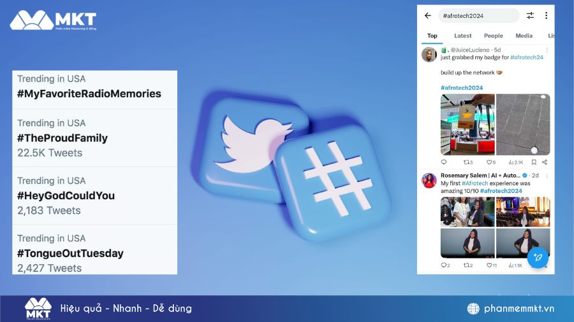Like Rosemary Salem's tweet with 11 likes
Viewport: 574px width, 322px height.
point(492,265)
